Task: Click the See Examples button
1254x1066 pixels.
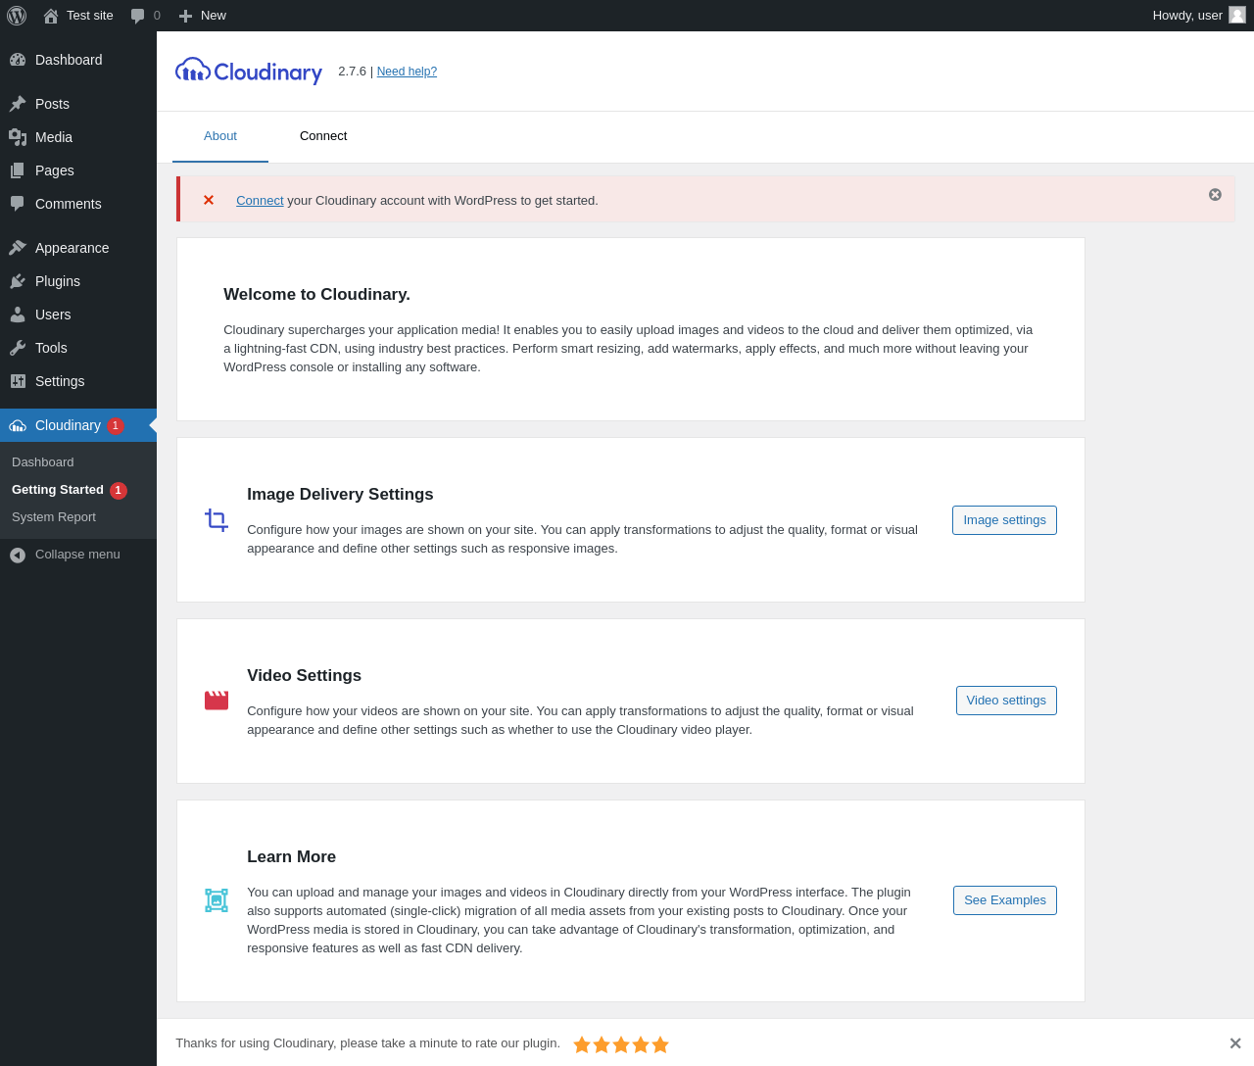Action: 1004,900
